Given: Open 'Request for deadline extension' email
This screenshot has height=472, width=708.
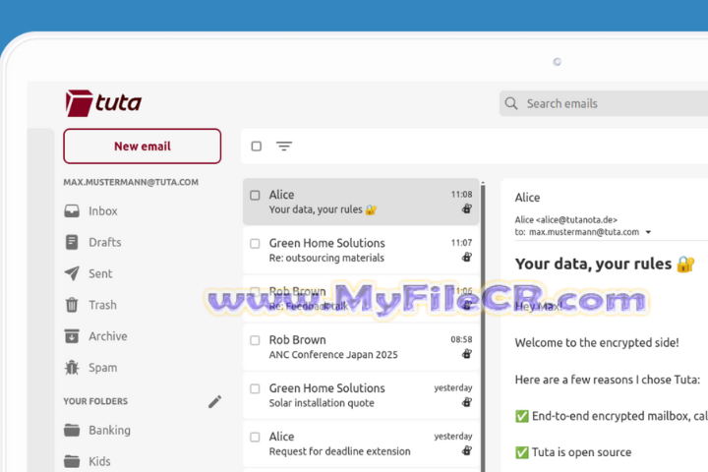Looking at the screenshot, I should [x=361, y=443].
